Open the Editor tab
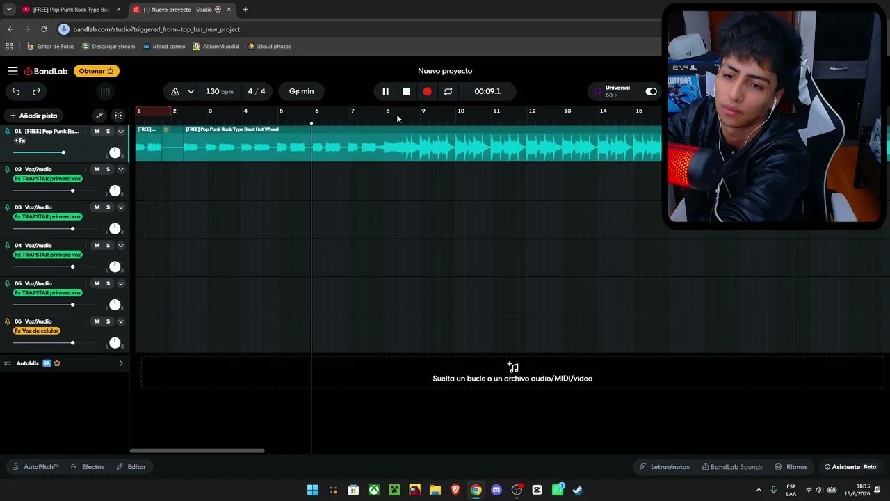The width and height of the screenshot is (890, 501). 131,467
